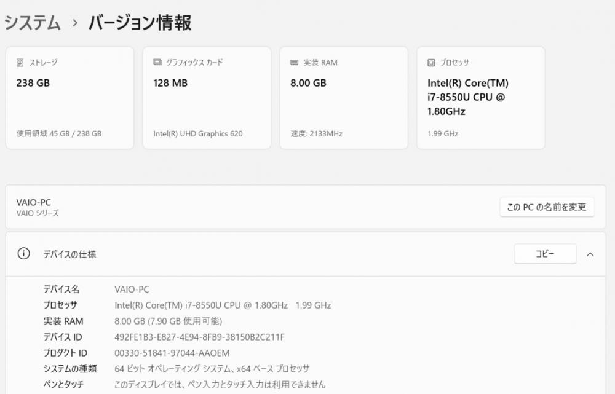Click Intel(R) Core(TM) i7-8550U card heading
615x394 pixels.
tap(468, 97)
